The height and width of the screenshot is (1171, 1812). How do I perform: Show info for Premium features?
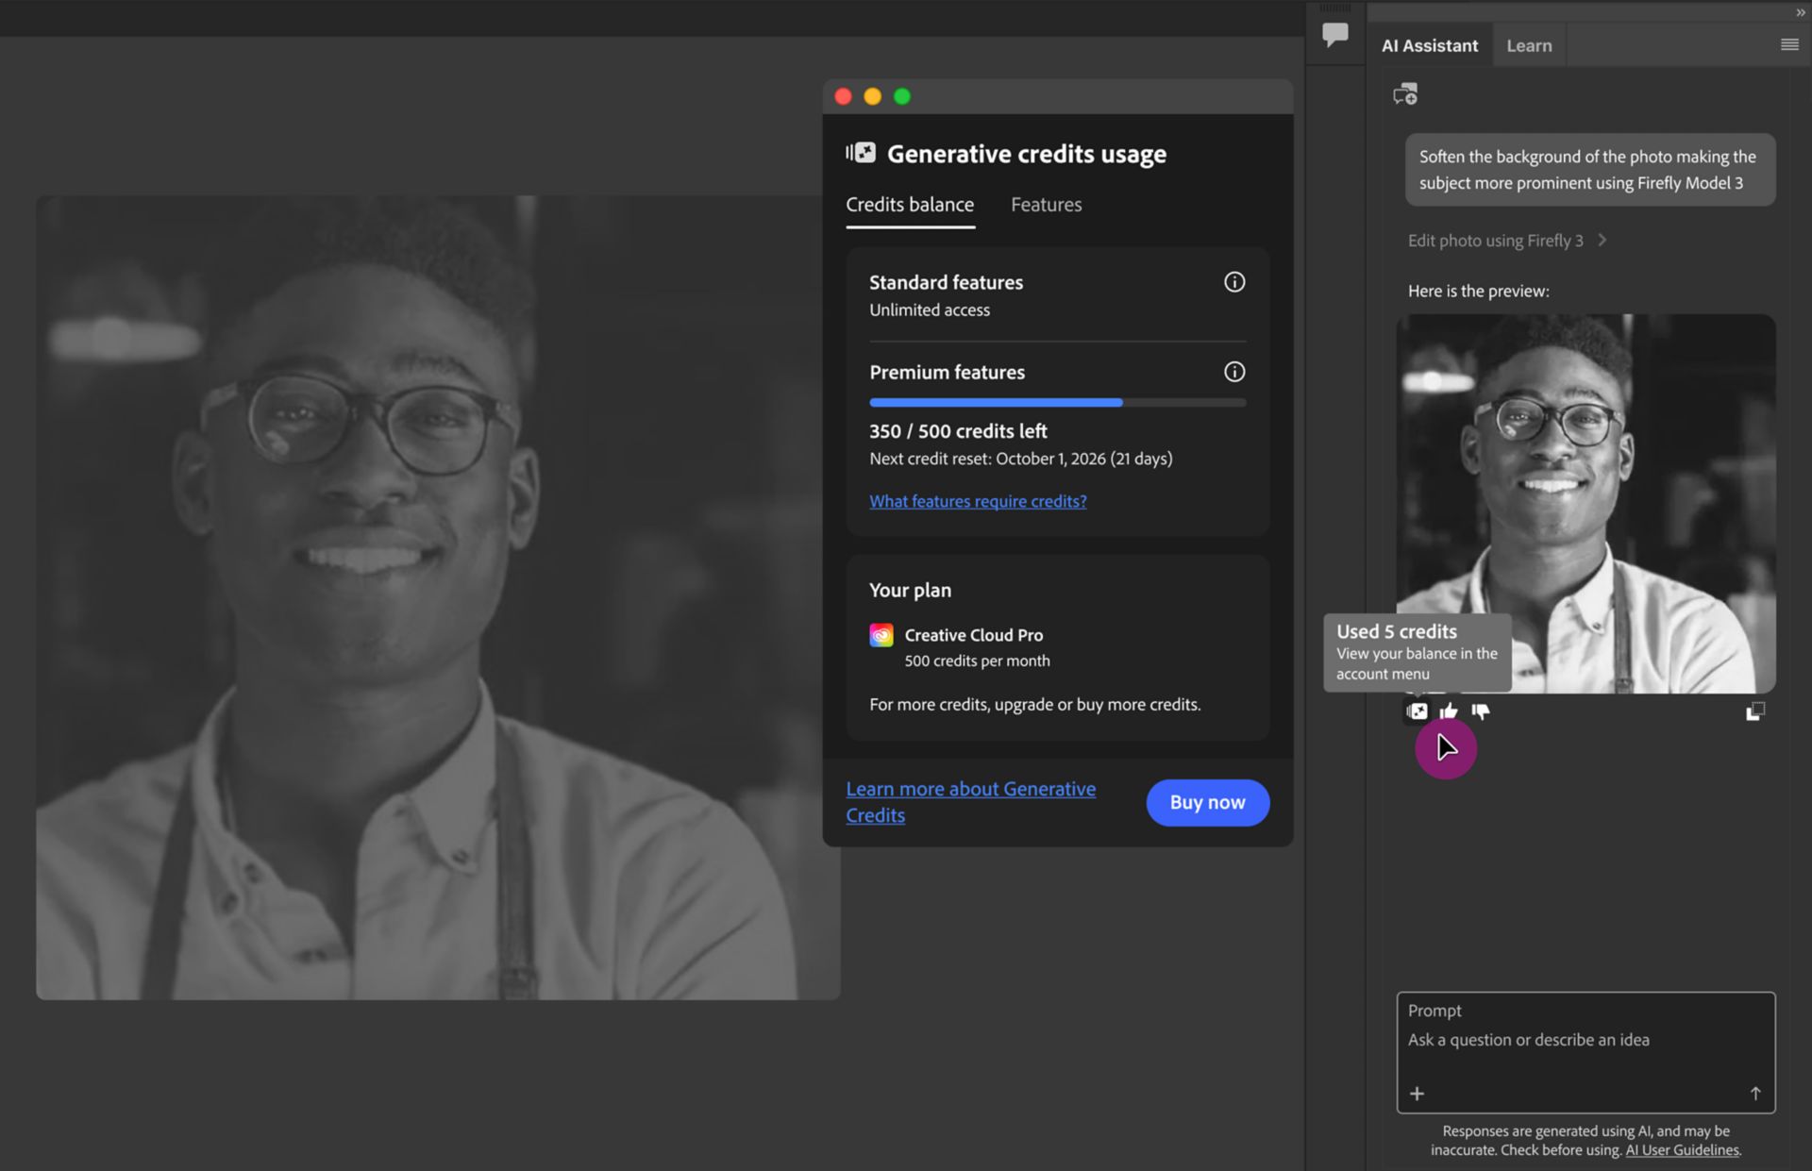click(x=1234, y=372)
